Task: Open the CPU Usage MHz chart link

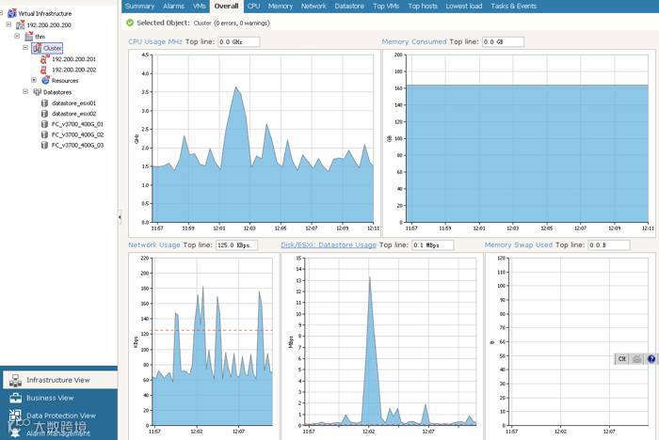Action: point(155,41)
